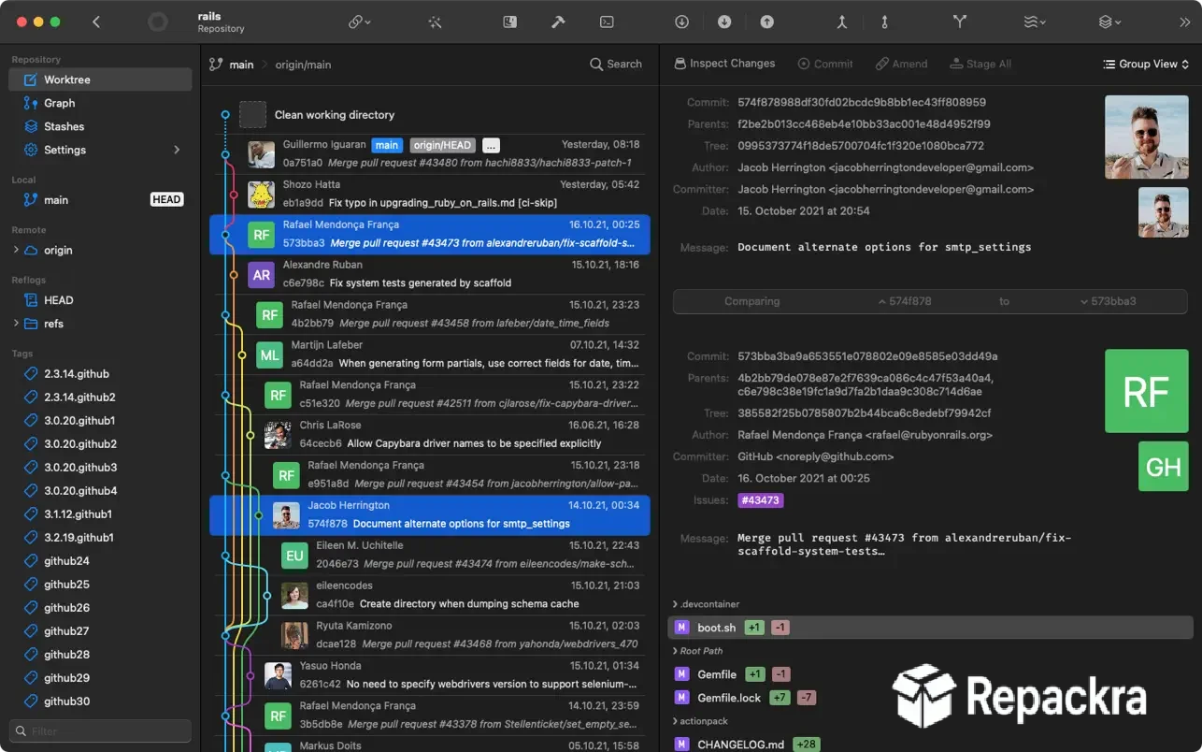
Task: Click the hammer tool icon
Action: pyautogui.click(x=558, y=22)
